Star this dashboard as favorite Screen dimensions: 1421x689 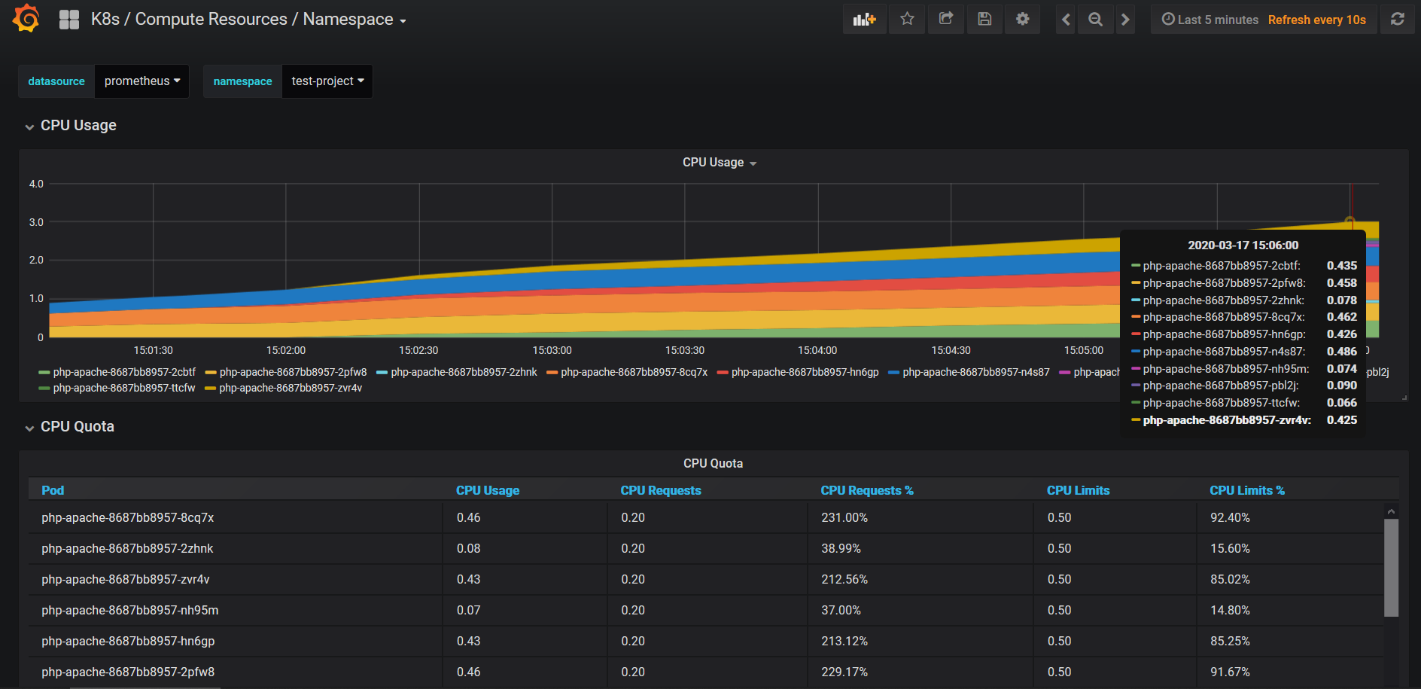coord(907,20)
